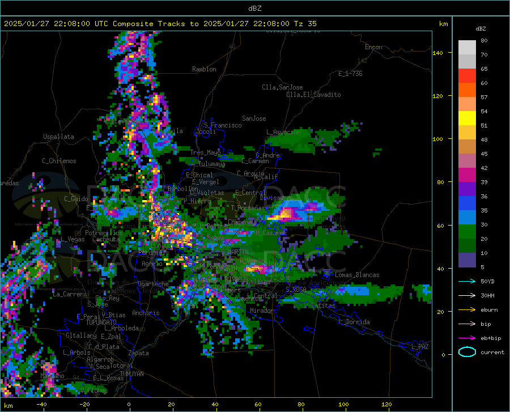The height and width of the screenshot is (412, 510).
Task: Click the 'L_PAZ' map label
Action: 420,347
